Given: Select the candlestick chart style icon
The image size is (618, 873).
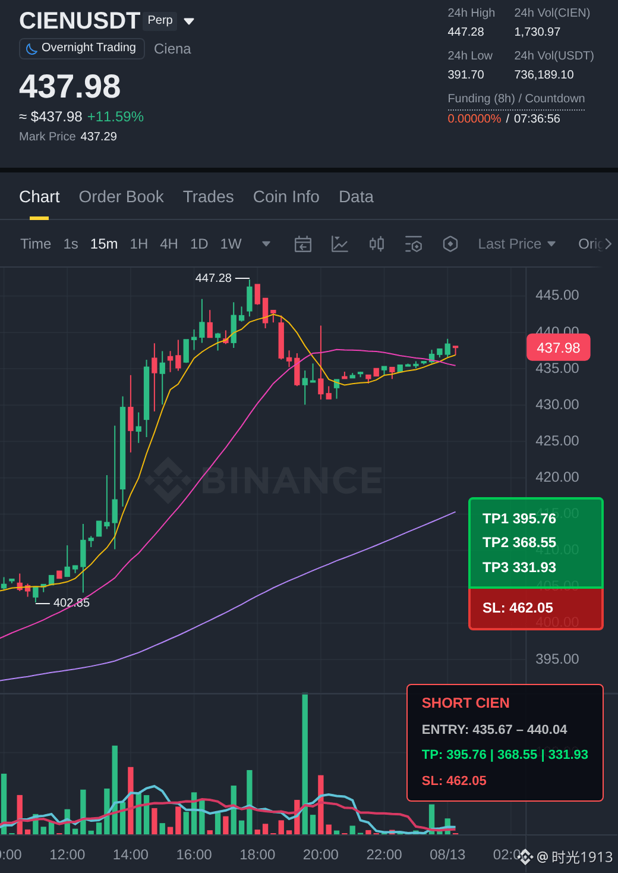Looking at the screenshot, I should click(377, 244).
